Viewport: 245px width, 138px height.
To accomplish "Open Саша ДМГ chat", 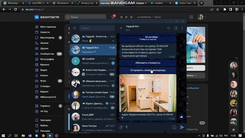I will (93, 117).
